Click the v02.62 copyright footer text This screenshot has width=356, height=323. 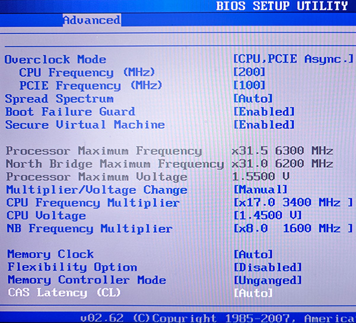tap(218, 318)
